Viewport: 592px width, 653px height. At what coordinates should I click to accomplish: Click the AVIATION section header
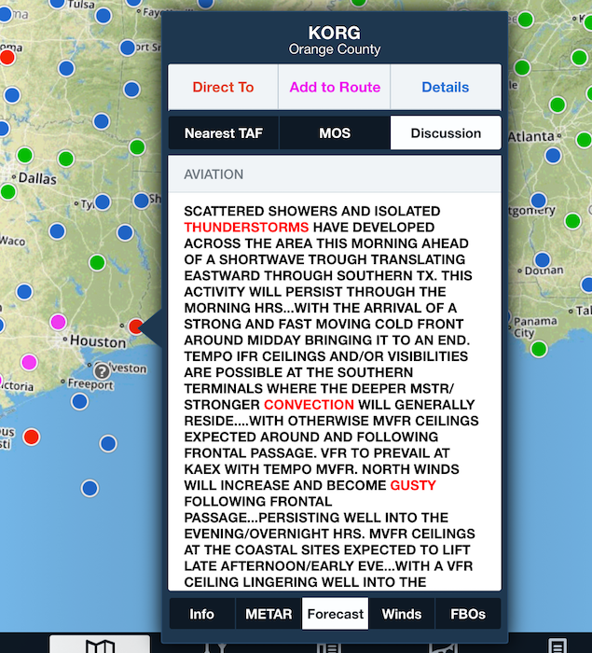click(335, 174)
